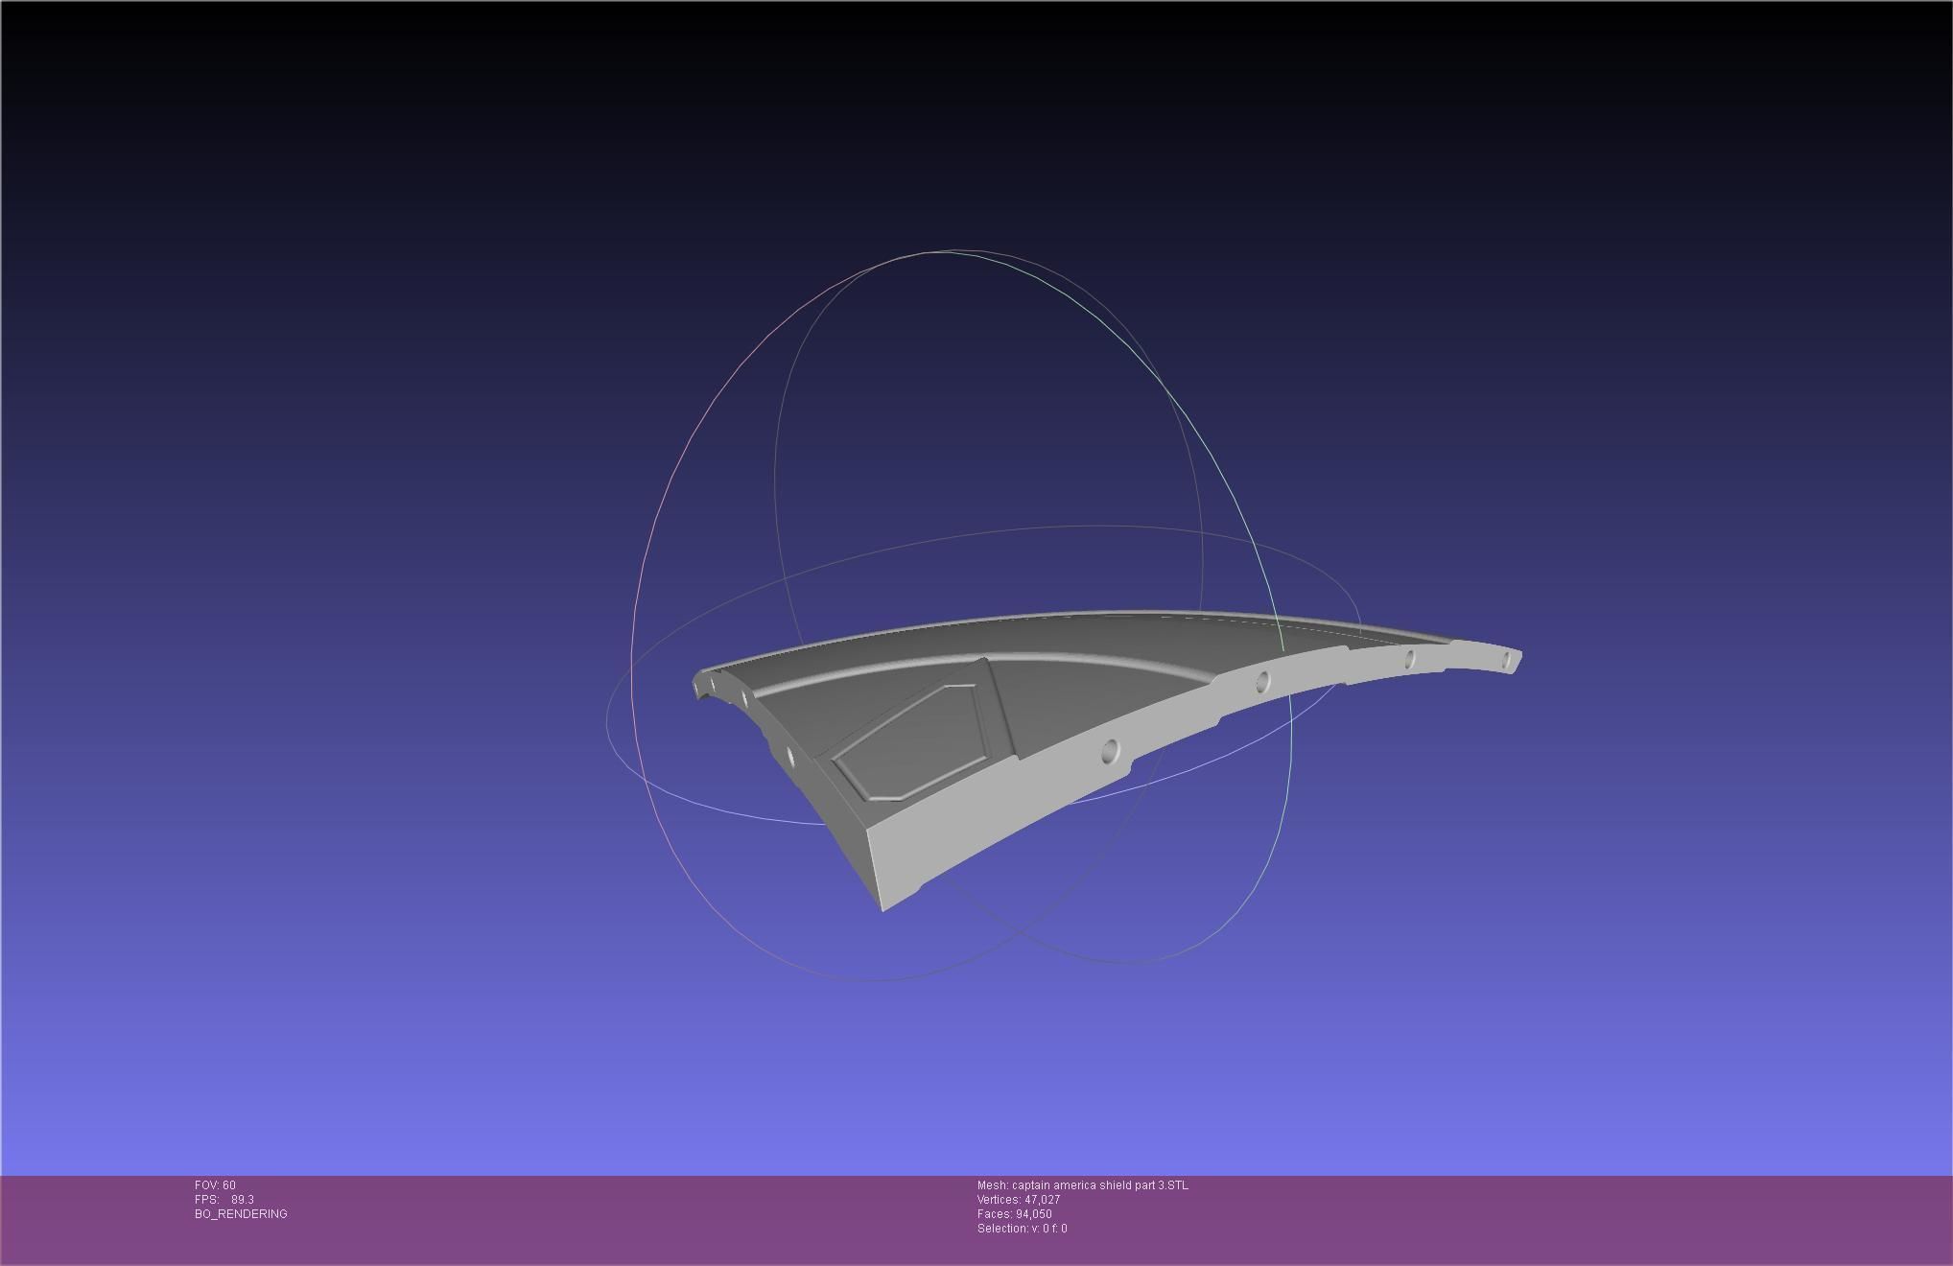Image resolution: width=1953 pixels, height=1266 pixels.
Task: Click the Selection: v: 0 f: 0 line
Action: (x=1023, y=1229)
